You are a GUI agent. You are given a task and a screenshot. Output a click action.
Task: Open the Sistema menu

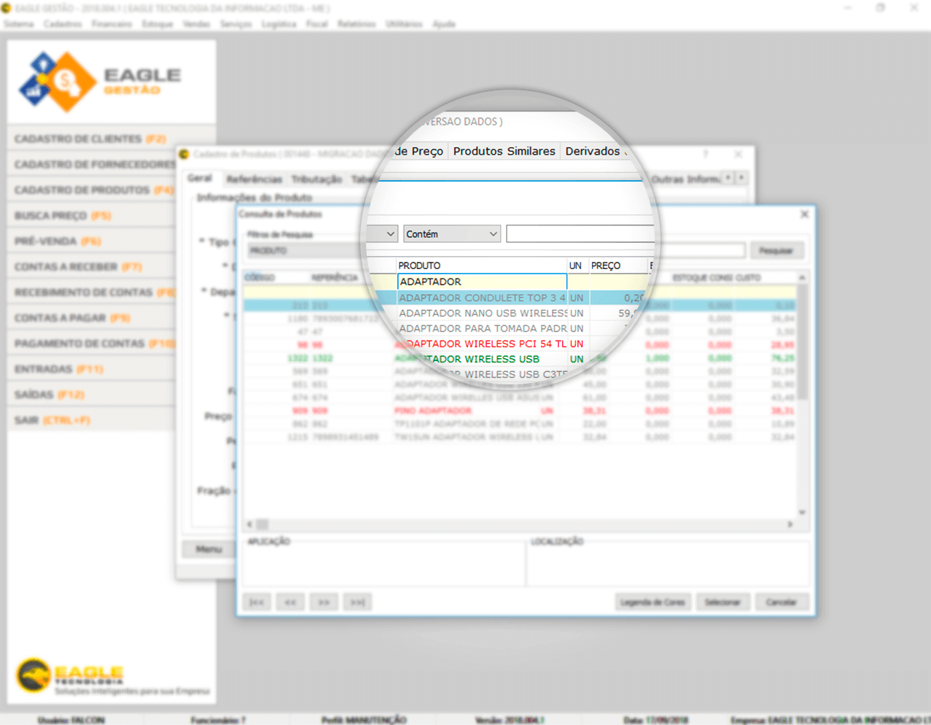pyautogui.click(x=18, y=24)
